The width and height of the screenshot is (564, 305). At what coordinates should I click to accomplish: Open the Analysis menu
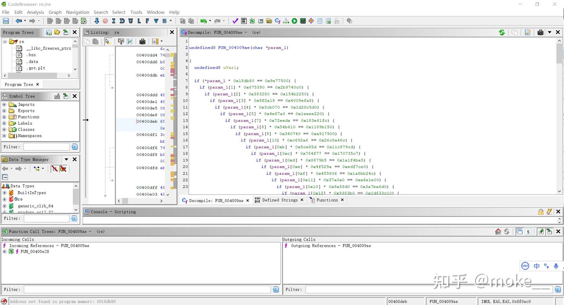(35, 12)
